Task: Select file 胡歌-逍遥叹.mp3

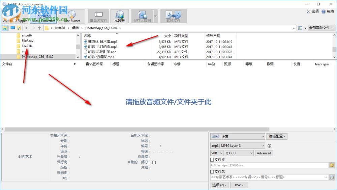Action: (x=101, y=57)
